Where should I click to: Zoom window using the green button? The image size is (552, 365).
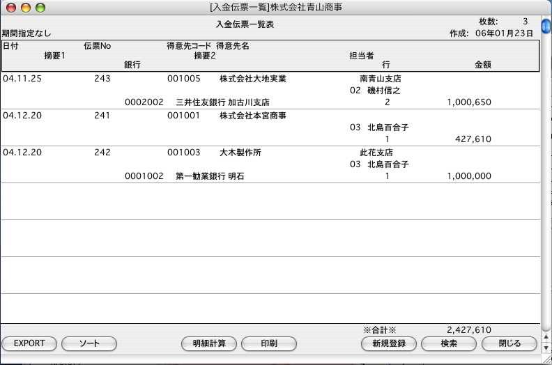pos(40,8)
